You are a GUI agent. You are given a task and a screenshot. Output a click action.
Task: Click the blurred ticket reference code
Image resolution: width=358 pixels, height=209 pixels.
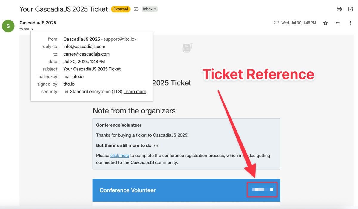coord(262,190)
